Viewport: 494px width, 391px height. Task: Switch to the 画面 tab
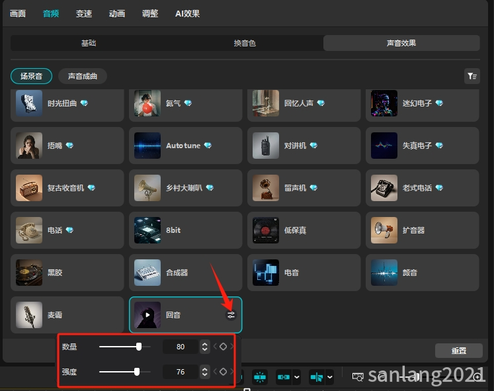[x=18, y=13]
